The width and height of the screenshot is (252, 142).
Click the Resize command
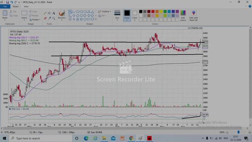pos(34,16)
